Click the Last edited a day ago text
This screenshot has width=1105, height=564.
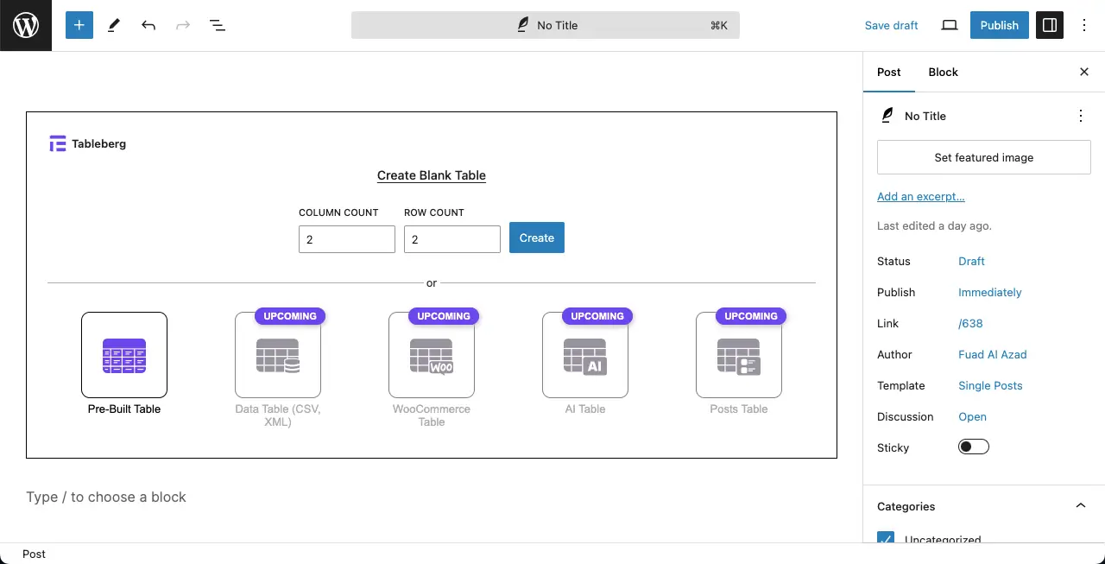(x=934, y=225)
